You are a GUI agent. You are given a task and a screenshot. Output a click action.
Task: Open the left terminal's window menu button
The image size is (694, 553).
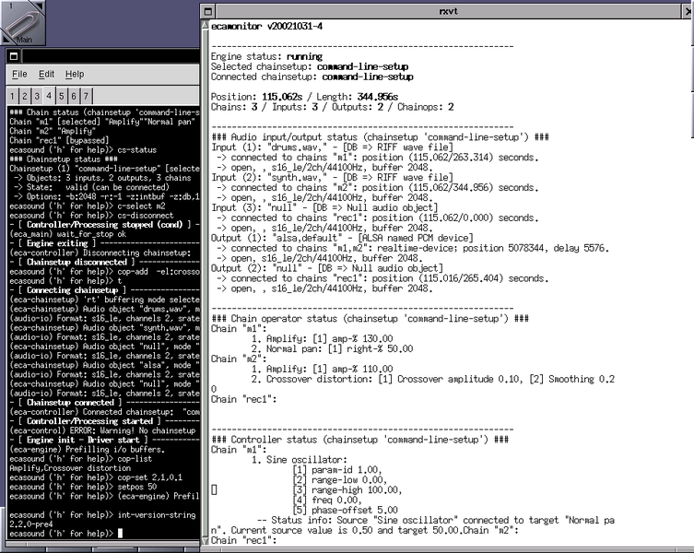14,56
